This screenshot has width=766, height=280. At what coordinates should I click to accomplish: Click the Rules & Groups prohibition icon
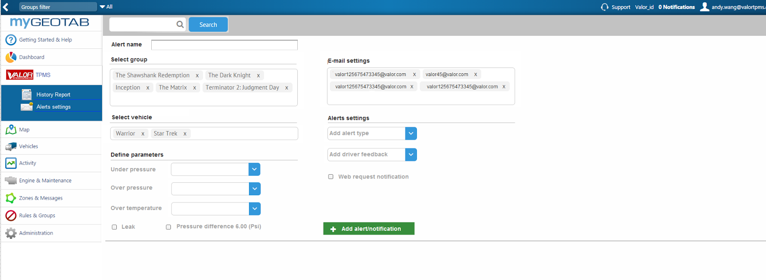pos(11,215)
